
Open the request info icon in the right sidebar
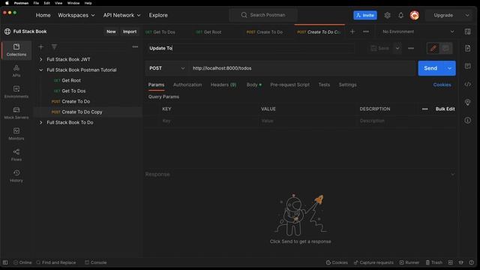(x=467, y=120)
